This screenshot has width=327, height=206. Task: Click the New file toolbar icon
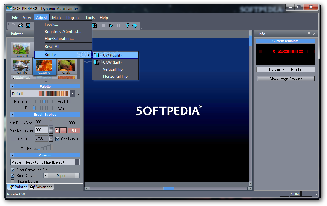coord(13,26)
